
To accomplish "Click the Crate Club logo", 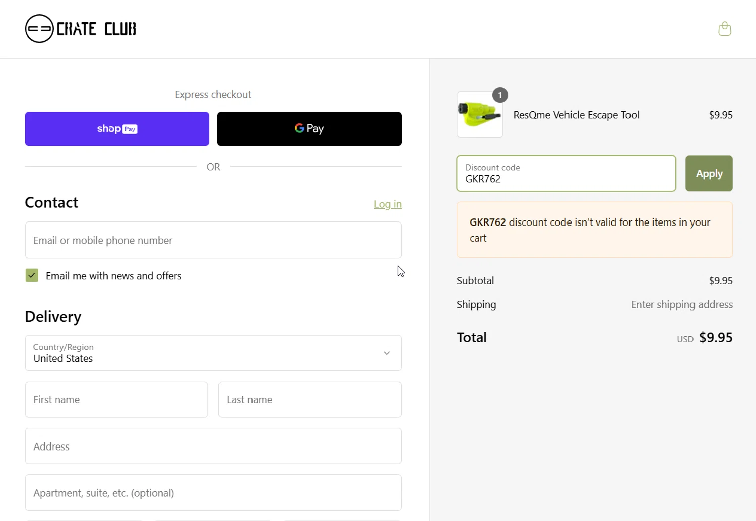I will 81,29.
